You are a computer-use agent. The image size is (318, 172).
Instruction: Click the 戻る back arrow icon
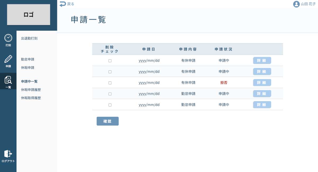coord(63,4)
